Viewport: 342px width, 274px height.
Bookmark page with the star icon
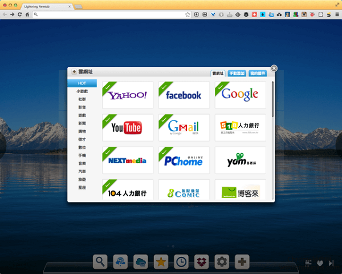pyautogui.click(x=188, y=14)
